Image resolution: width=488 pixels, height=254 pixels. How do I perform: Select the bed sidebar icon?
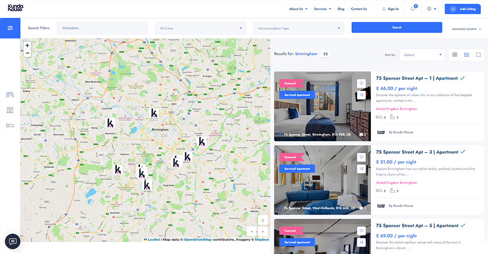pyautogui.click(x=10, y=125)
